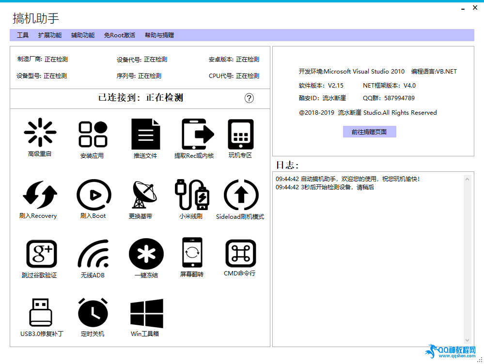484x364 pixels.
Task: Click the 编程语言:VB.NET text
Action: (434, 72)
